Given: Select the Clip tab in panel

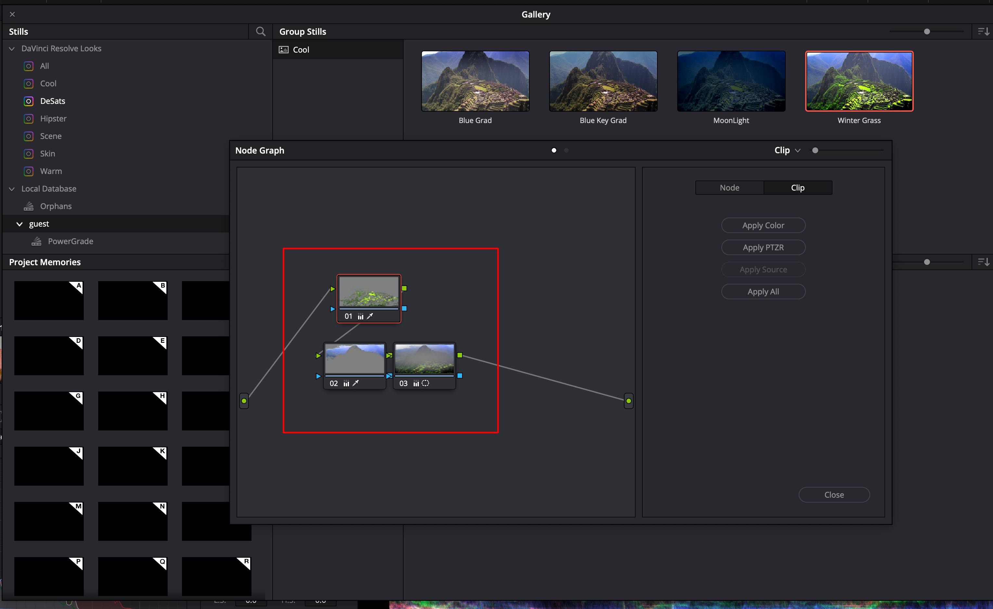Looking at the screenshot, I should [x=797, y=188].
